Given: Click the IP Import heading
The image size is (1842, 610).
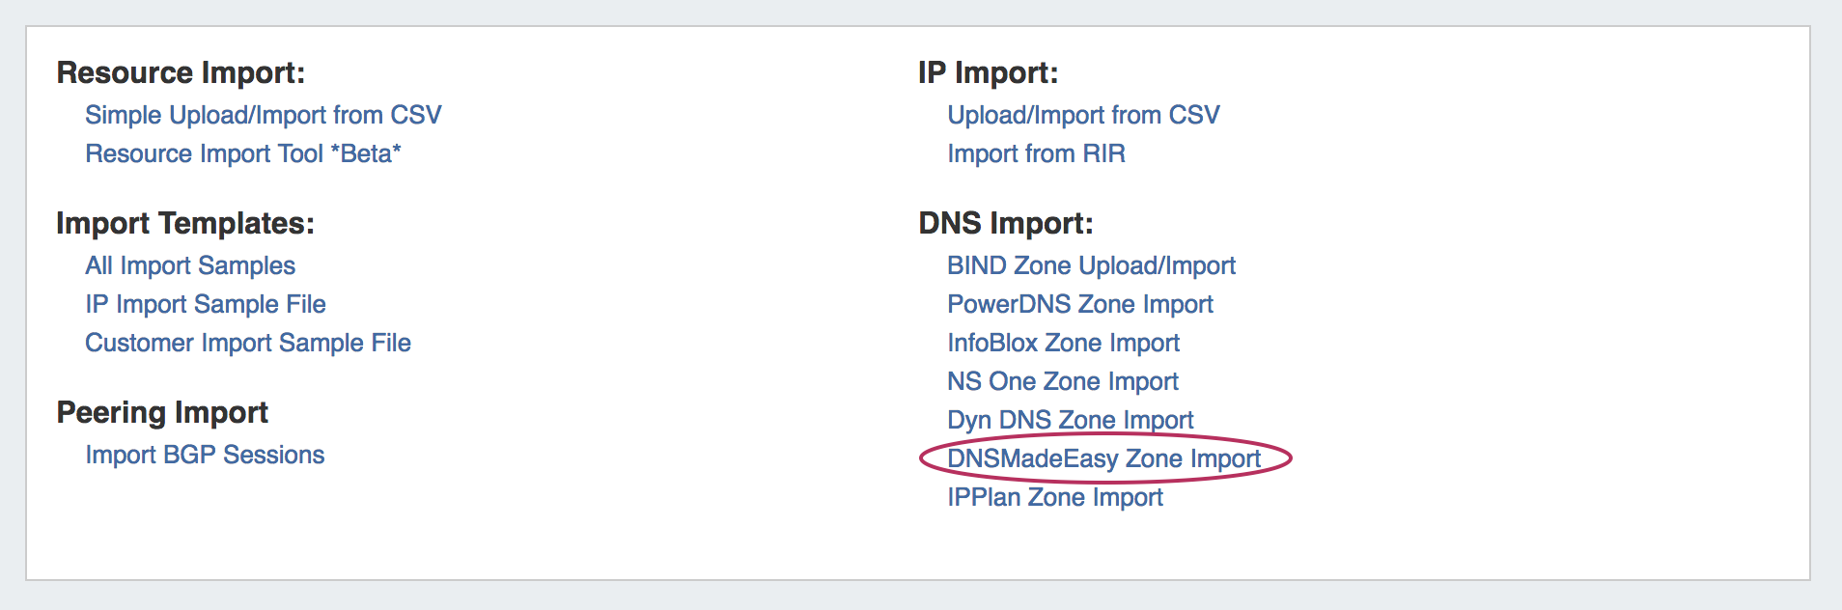Looking at the screenshot, I should [988, 72].
